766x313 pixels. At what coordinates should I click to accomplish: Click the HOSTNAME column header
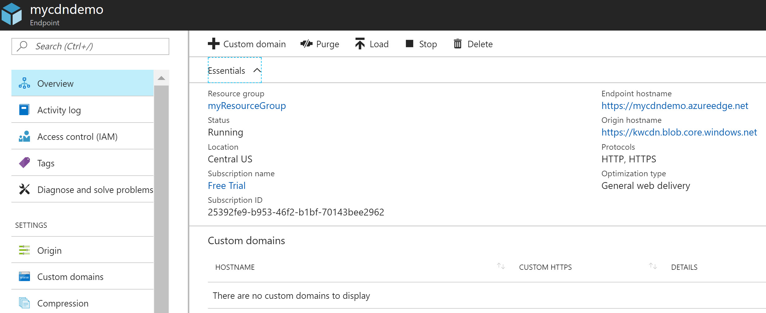click(235, 267)
